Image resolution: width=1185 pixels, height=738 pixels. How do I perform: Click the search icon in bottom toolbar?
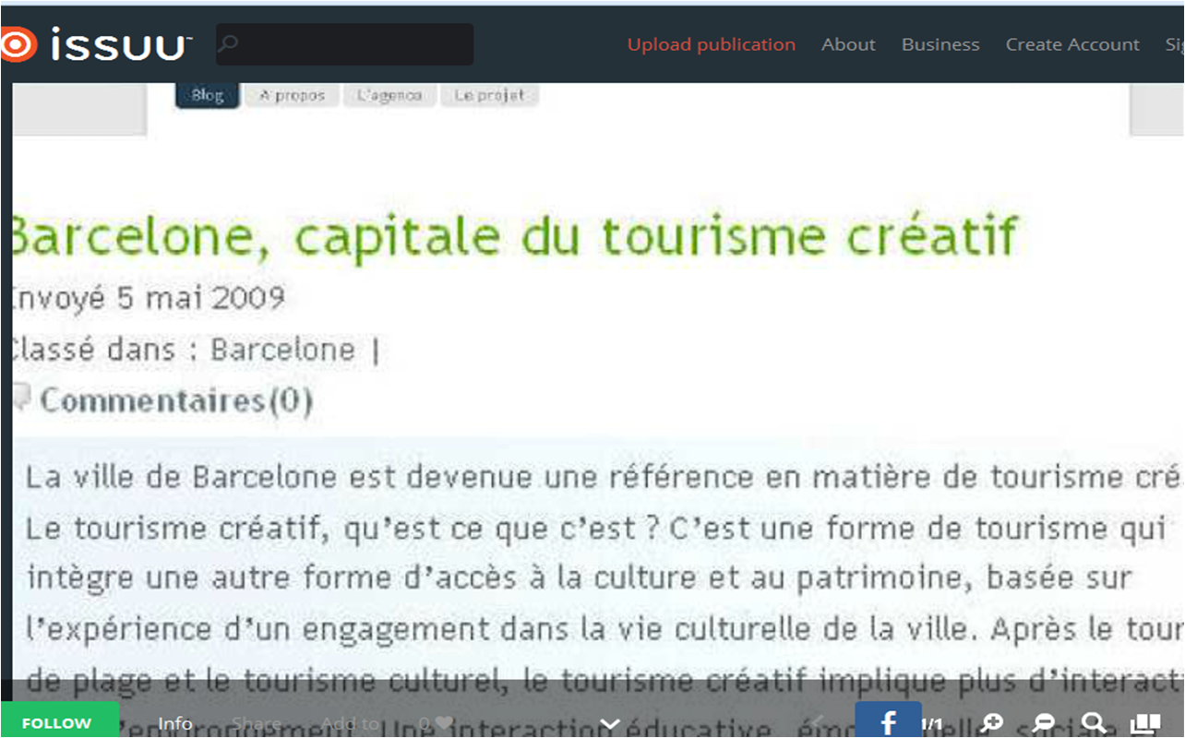point(1094,723)
